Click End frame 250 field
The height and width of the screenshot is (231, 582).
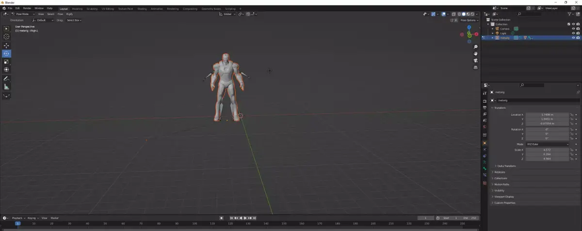[470, 218]
